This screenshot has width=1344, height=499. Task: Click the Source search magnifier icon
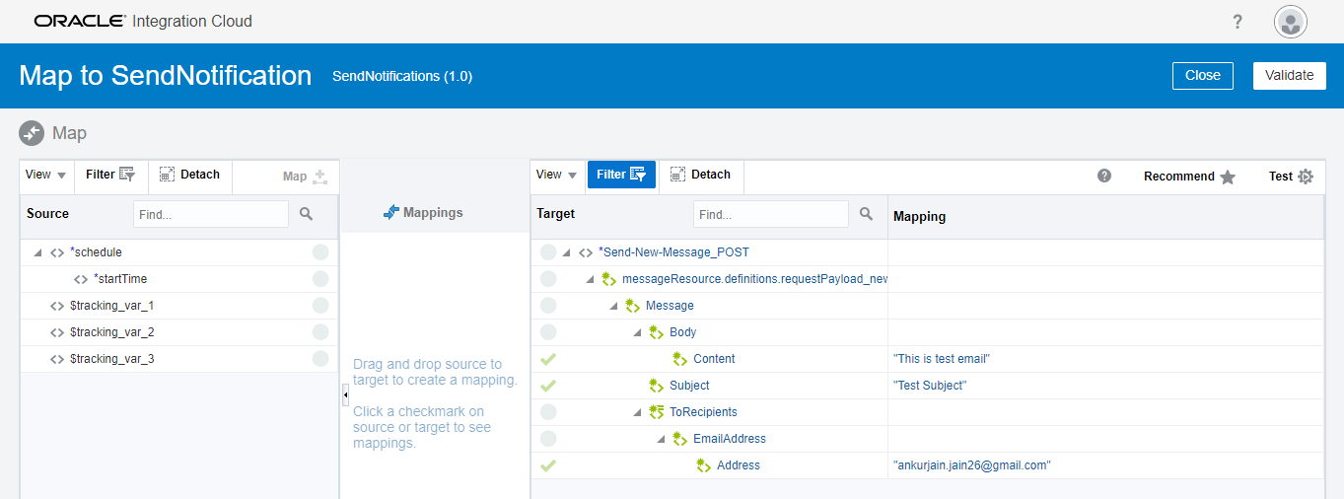[306, 213]
